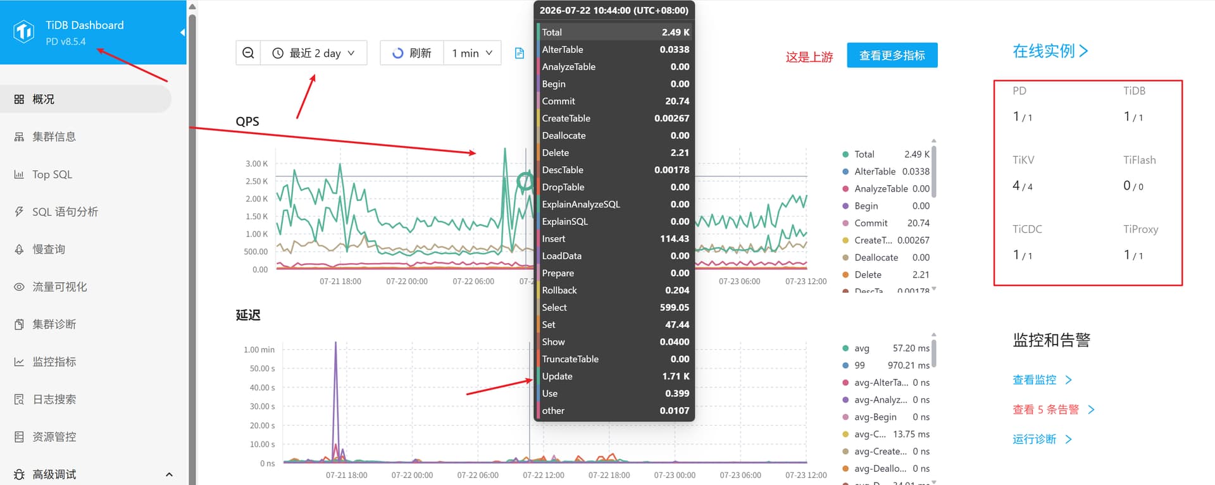Toggle the AnalyzeTable series in the QPS legend

click(x=886, y=188)
